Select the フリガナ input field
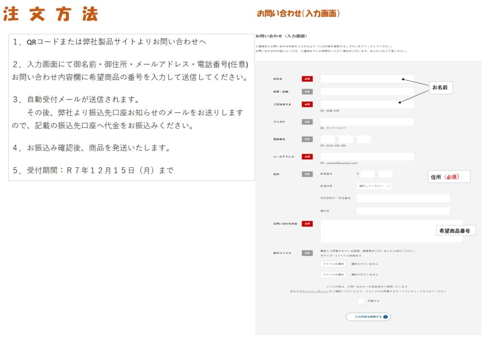The height and width of the screenshot is (337, 488). pos(367,122)
